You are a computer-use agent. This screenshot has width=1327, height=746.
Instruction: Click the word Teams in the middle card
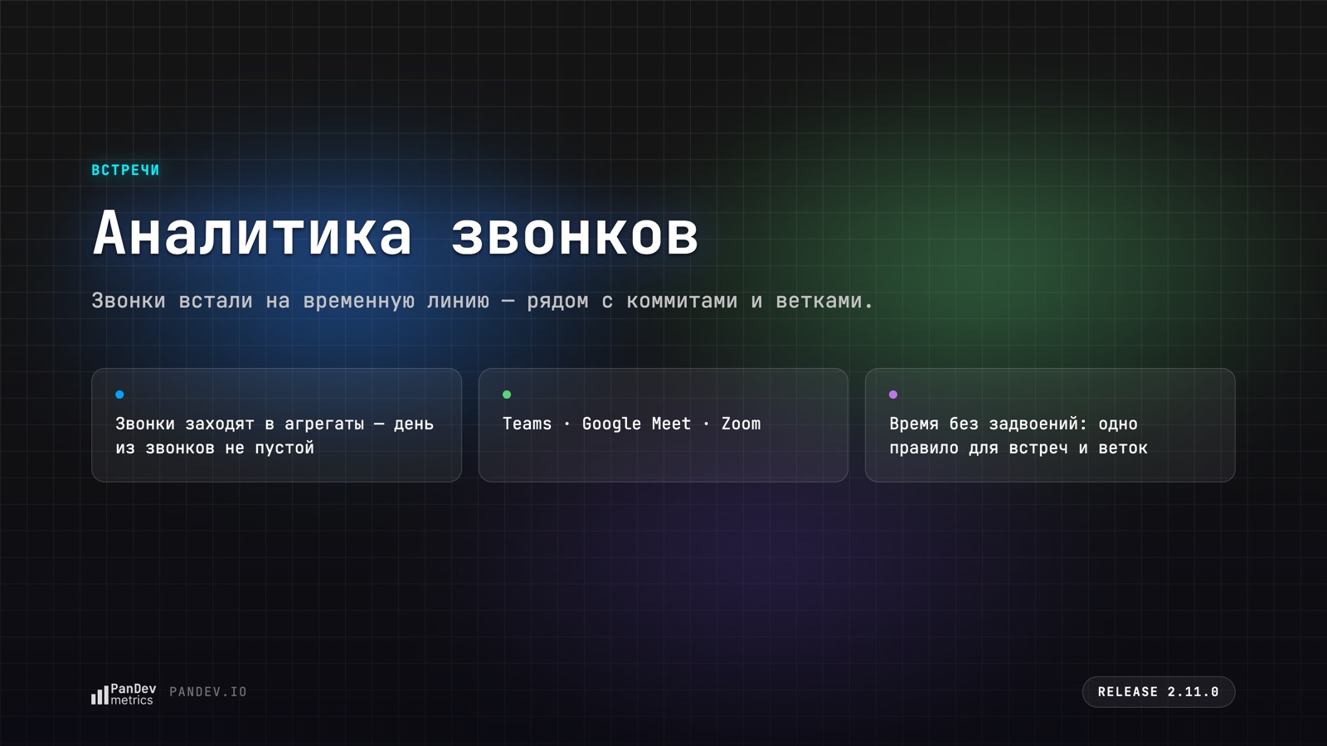(x=527, y=424)
